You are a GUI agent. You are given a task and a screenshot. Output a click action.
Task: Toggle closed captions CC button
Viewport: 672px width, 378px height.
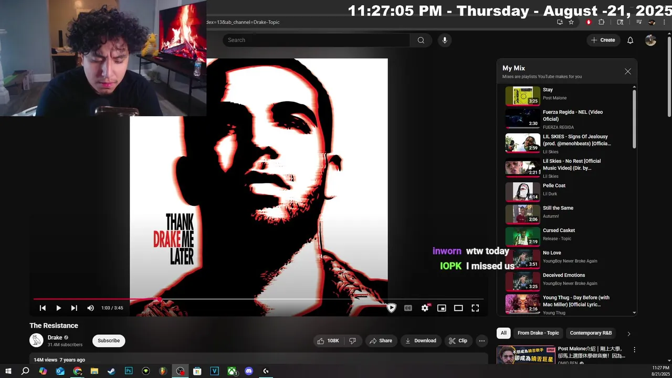408,308
